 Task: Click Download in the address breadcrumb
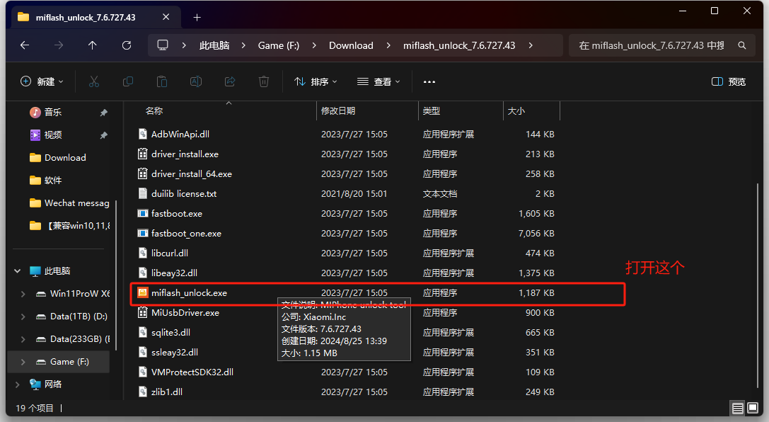[351, 45]
